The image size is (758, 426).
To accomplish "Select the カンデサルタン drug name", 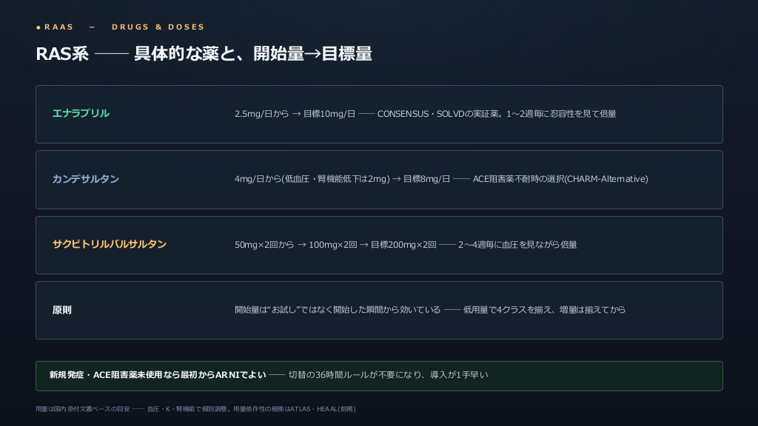I will tap(86, 179).
